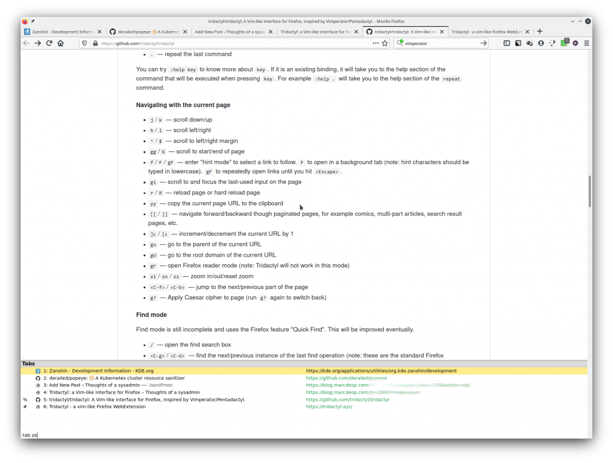The width and height of the screenshot is (613, 463).
Task: Close the Add New Post tab
Action: click(271, 32)
